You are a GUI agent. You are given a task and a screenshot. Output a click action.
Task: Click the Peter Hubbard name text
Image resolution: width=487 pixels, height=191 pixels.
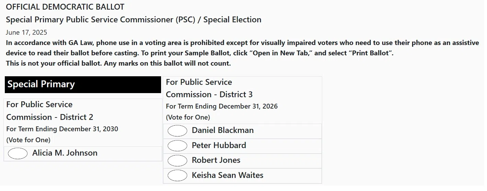219,145
